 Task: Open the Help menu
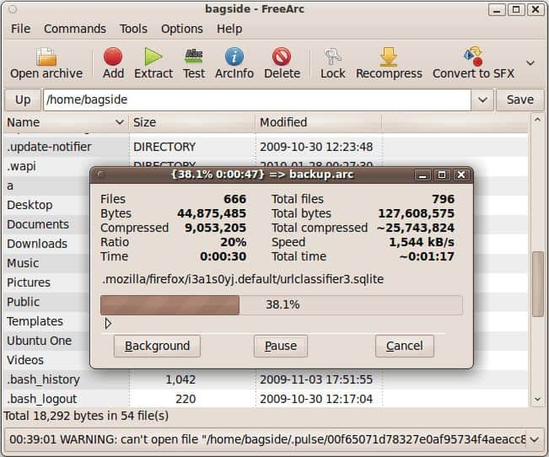click(x=229, y=29)
